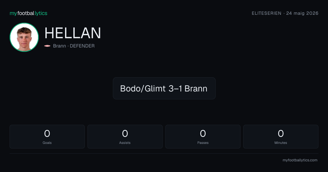Click the 3–1 score text

coord(175,88)
